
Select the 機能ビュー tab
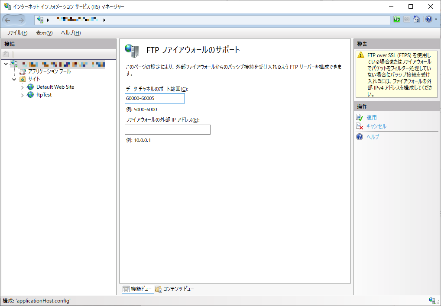coord(138,289)
